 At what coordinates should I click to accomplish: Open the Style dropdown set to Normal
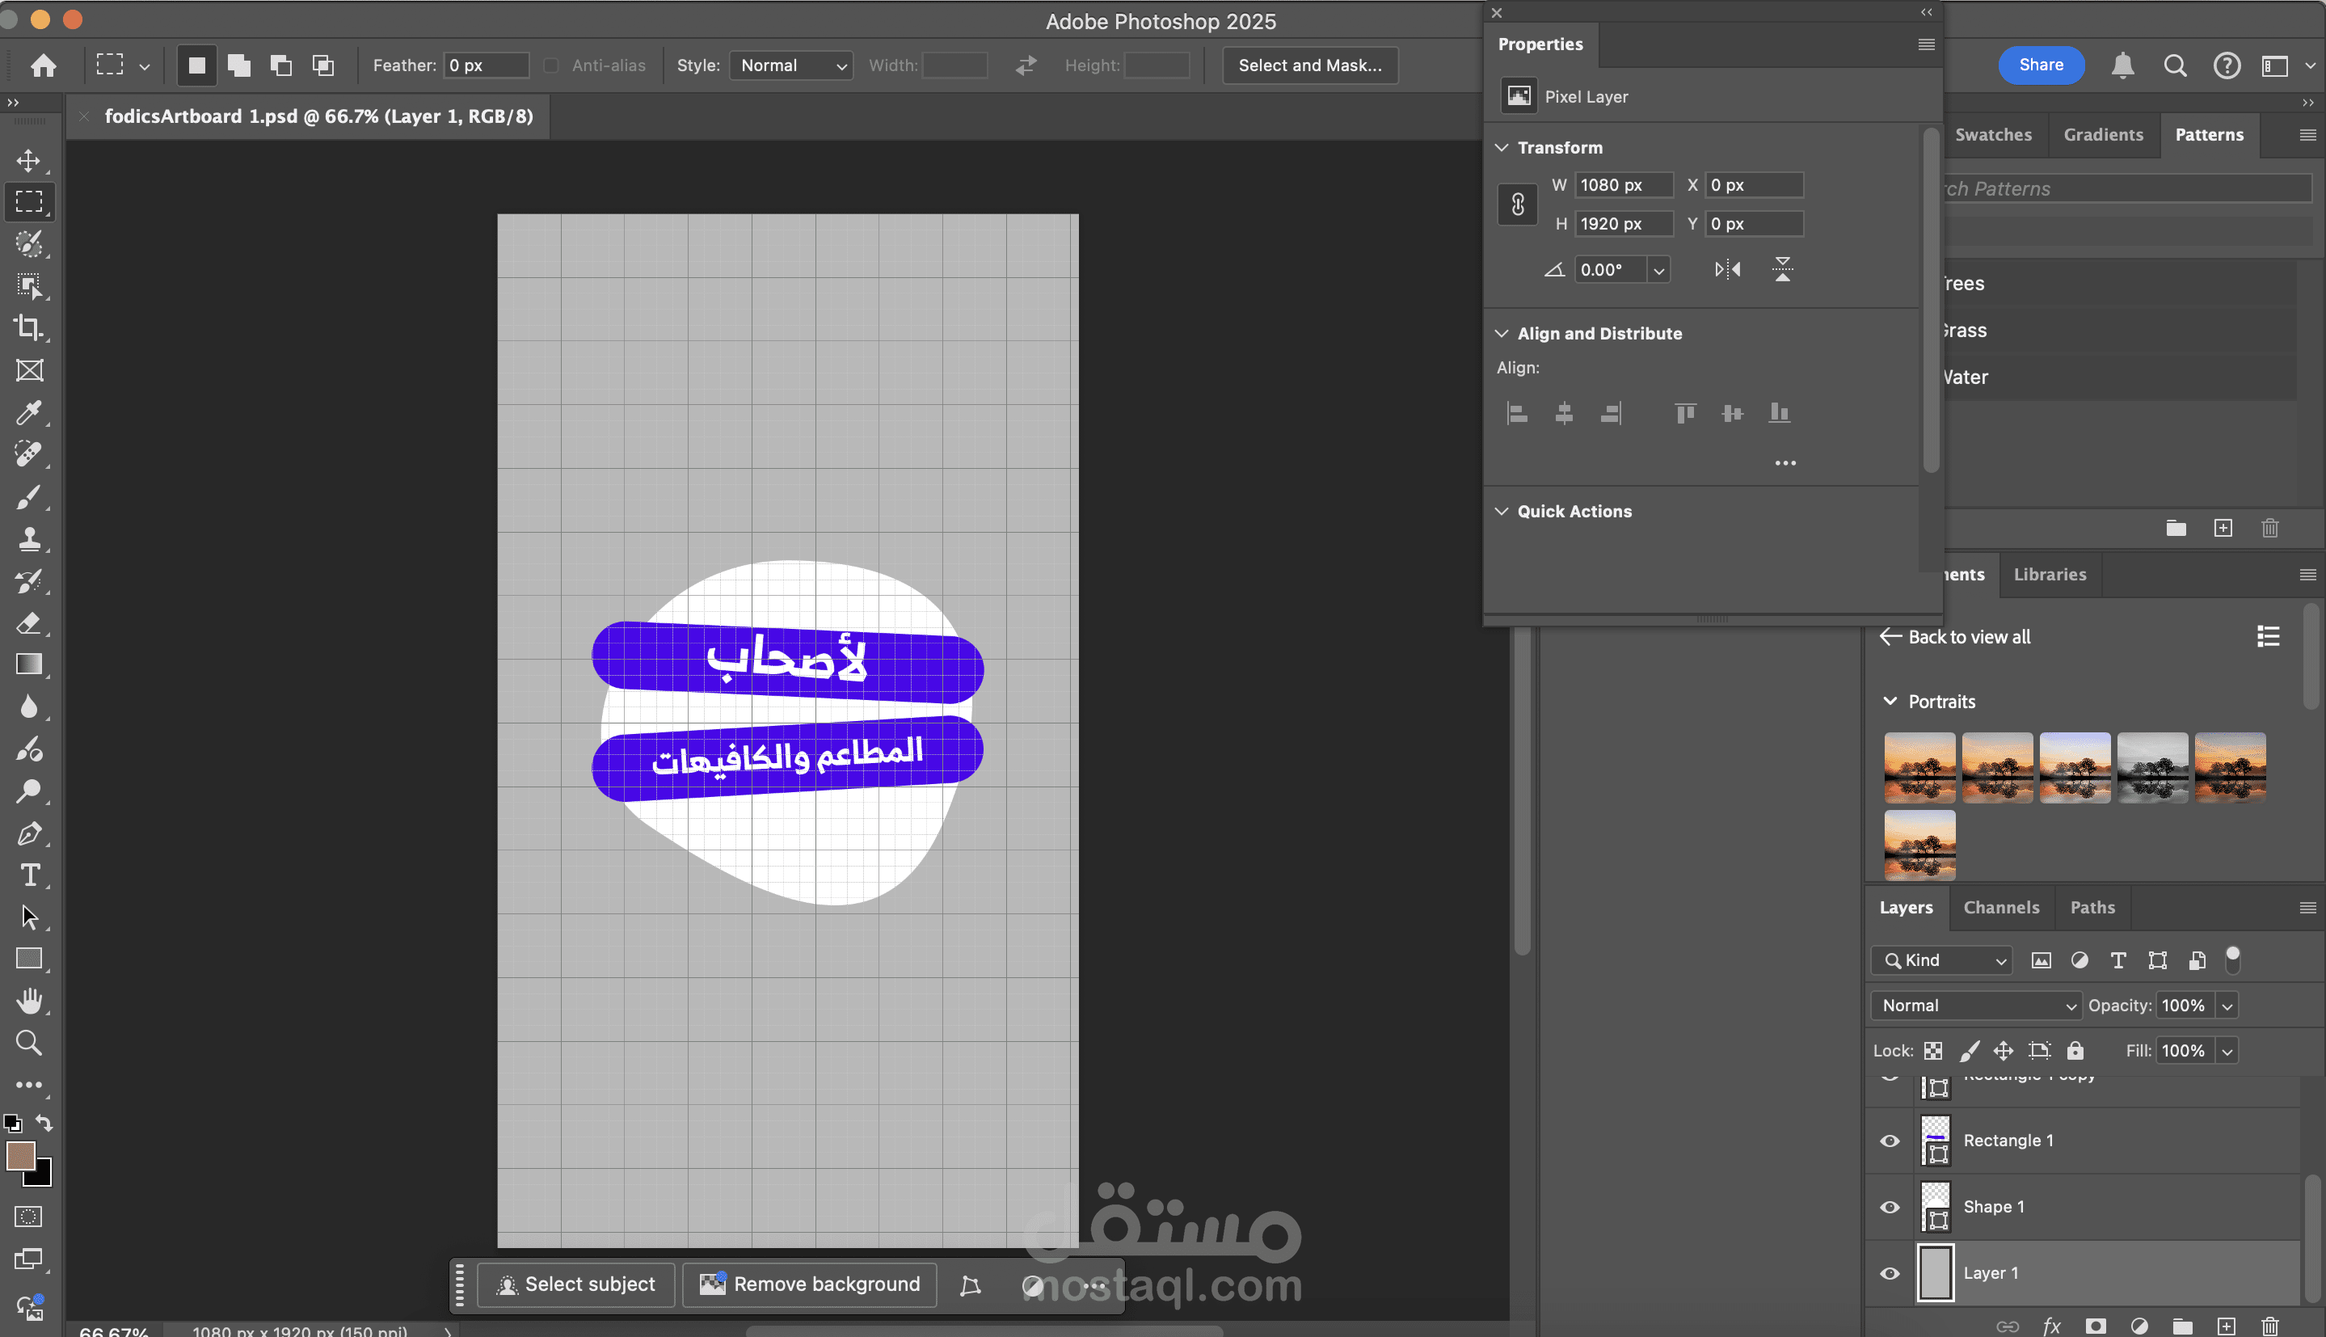coord(791,65)
